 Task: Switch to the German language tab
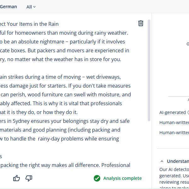(x=8, y=7)
